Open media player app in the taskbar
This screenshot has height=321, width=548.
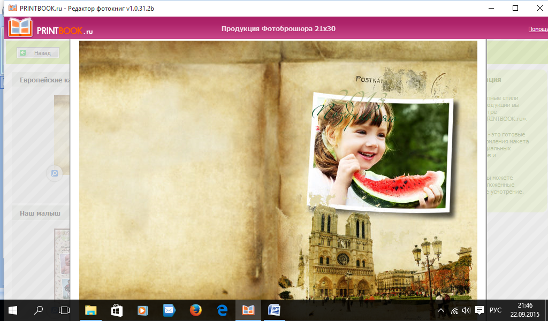143,310
